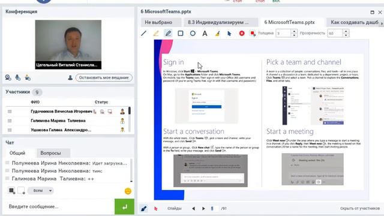
Task: Select the straight line drawing tool
Action: point(144,34)
